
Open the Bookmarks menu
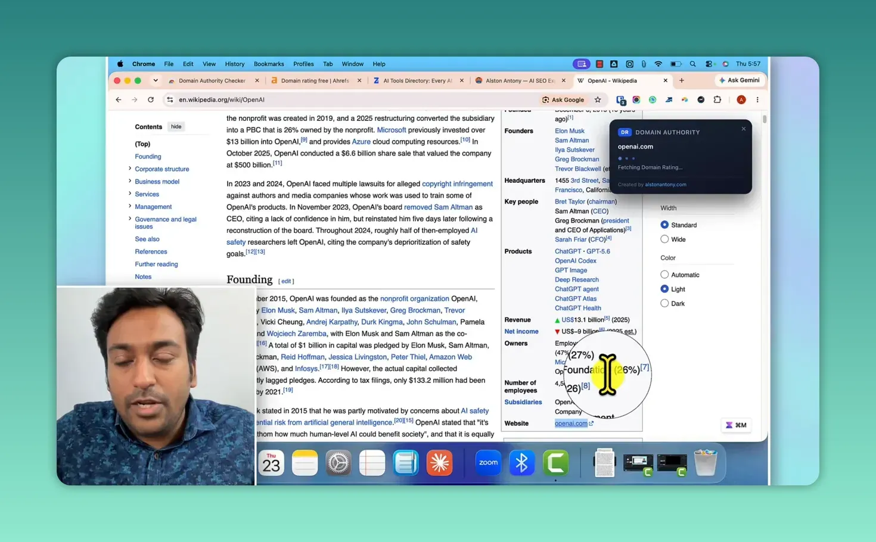(x=269, y=64)
